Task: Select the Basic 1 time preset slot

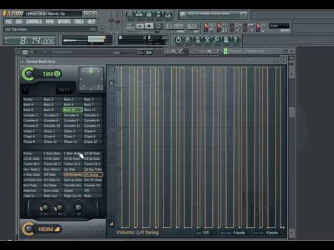Action: click(52, 99)
